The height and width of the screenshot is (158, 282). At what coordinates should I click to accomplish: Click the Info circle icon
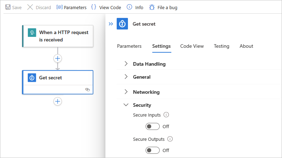129,7
